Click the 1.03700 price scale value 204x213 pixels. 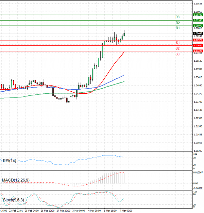click(198, 102)
